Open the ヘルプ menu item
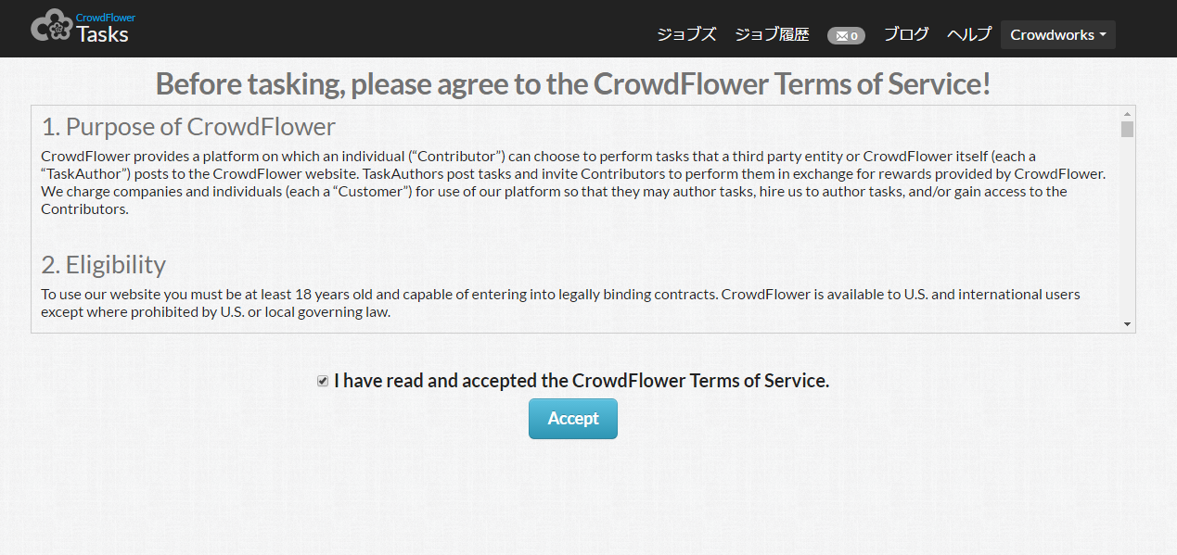 pyautogui.click(x=969, y=34)
